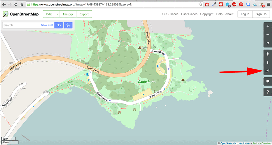This screenshot has width=272, height=145.
Task: Expand the Edit dropdown arrow
Action: coord(57,14)
